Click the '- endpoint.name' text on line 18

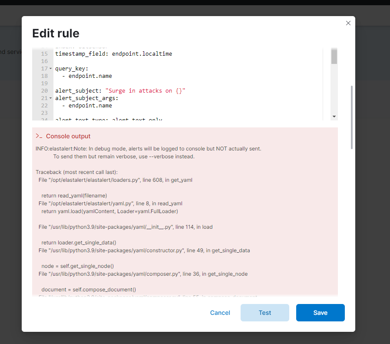pos(87,76)
